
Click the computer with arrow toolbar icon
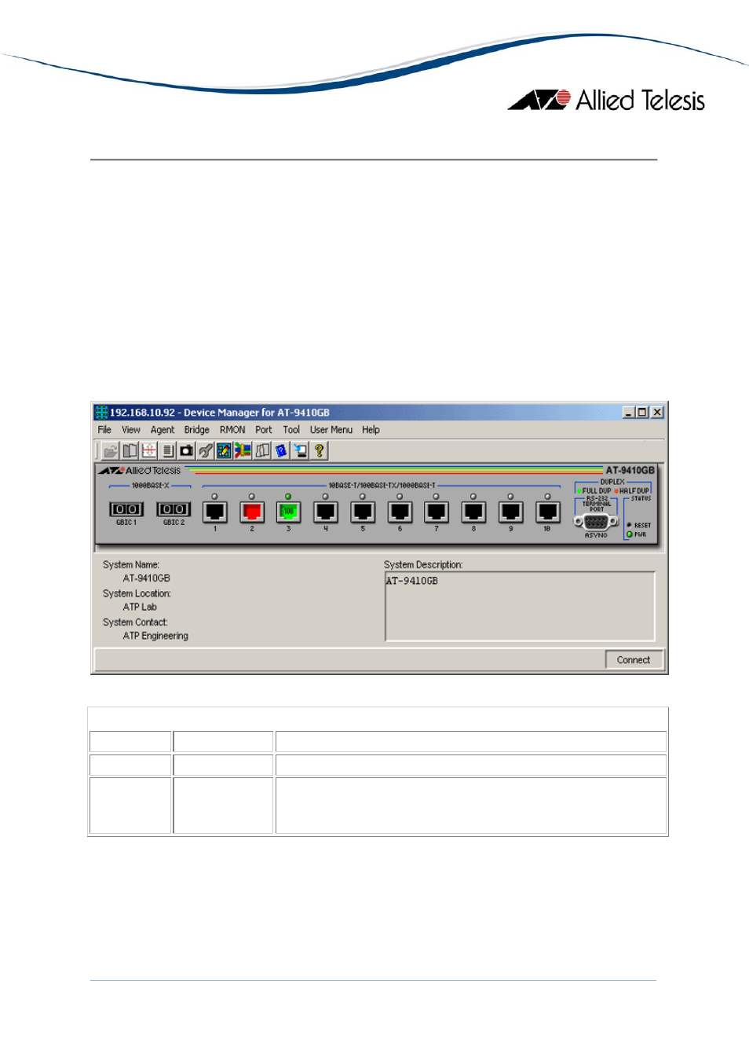tap(300, 450)
